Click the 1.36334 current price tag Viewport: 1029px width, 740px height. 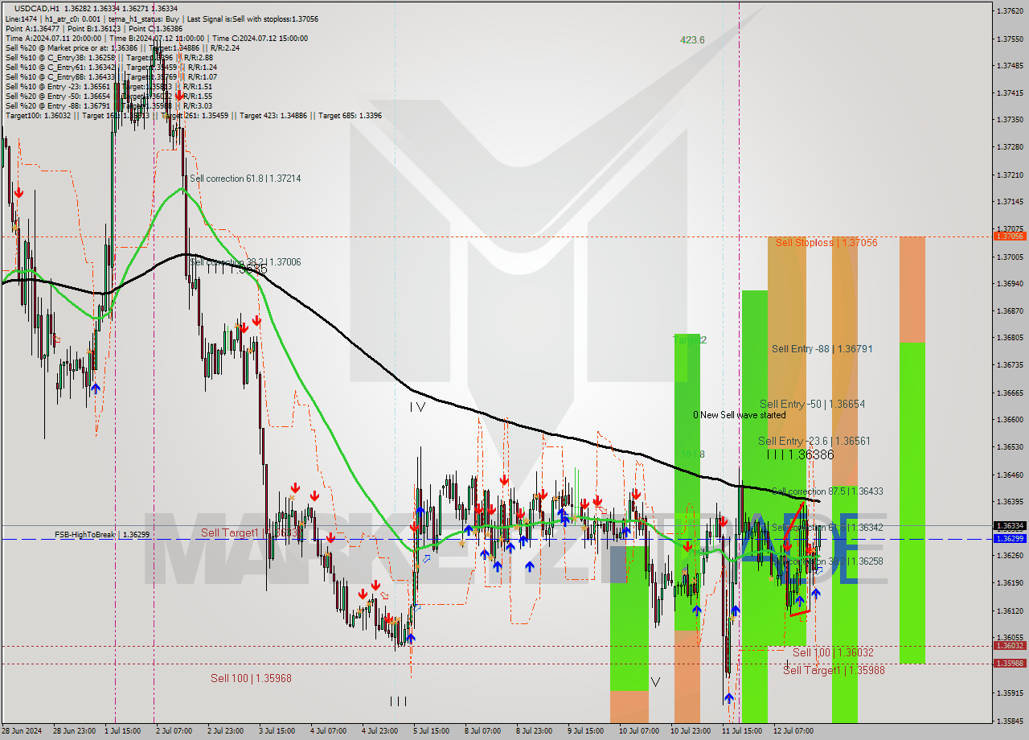pyautogui.click(x=1010, y=526)
